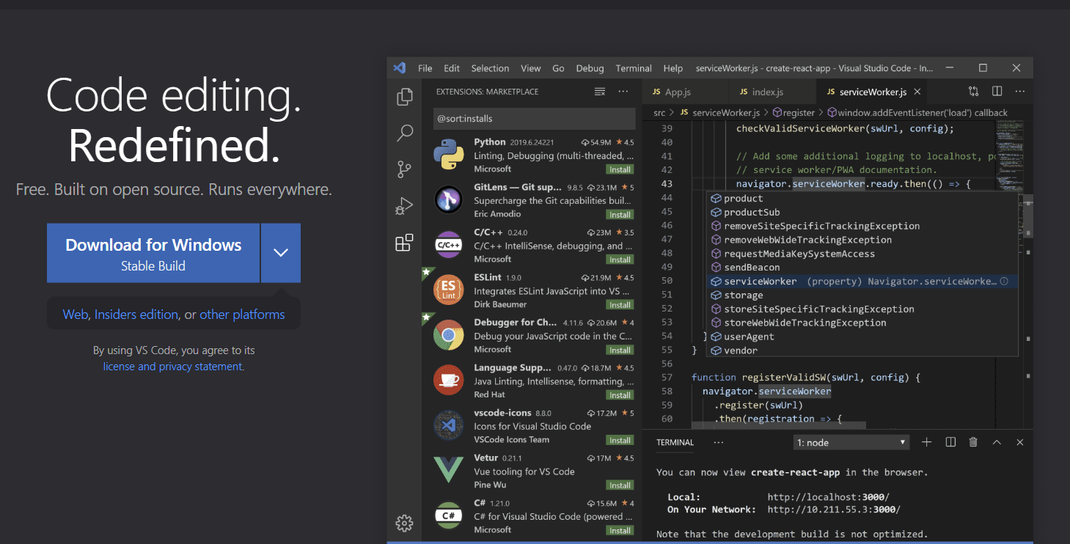
Task: Install the ESLint extension
Action: click(x=620, y=305)
